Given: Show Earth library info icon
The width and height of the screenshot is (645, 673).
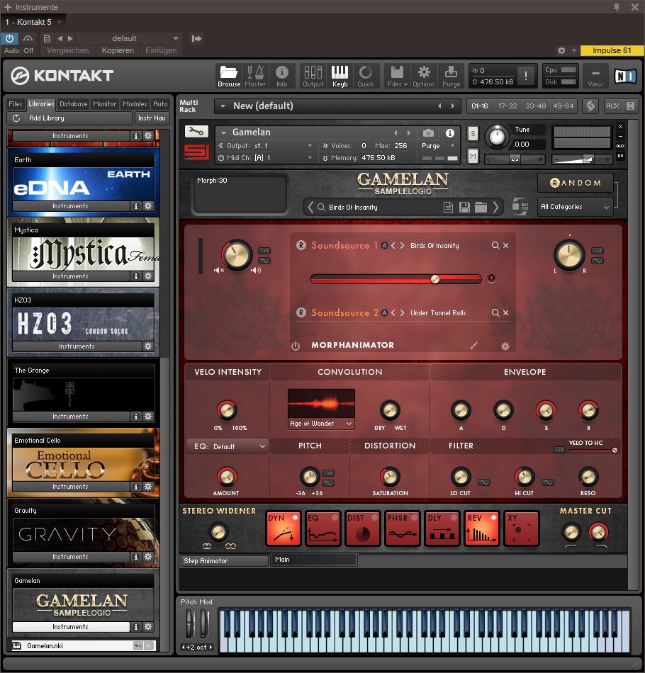Looking at the screenshot, I should [x=135, y=206].
